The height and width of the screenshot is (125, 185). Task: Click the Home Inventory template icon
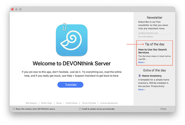140,76
